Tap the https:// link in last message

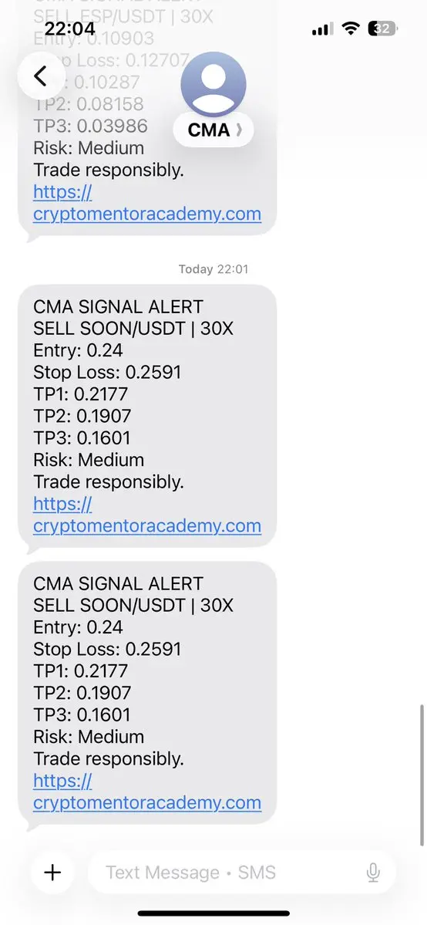pos(62,781)
